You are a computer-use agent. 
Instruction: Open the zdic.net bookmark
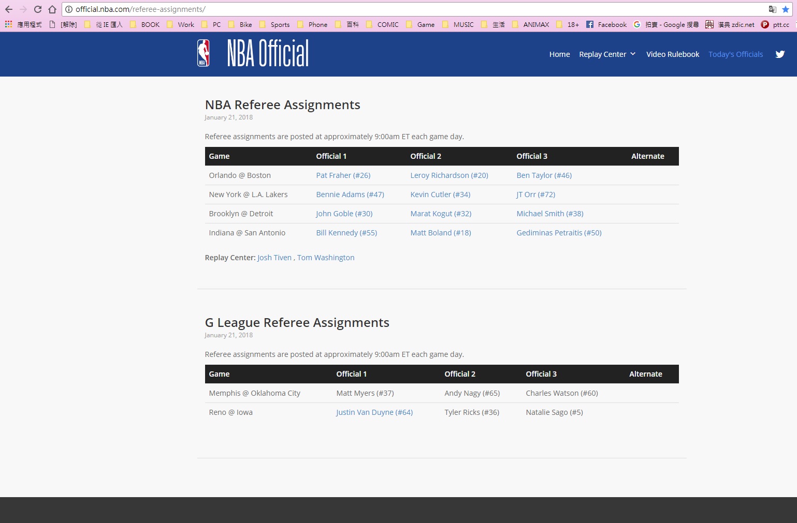point(730,24)
